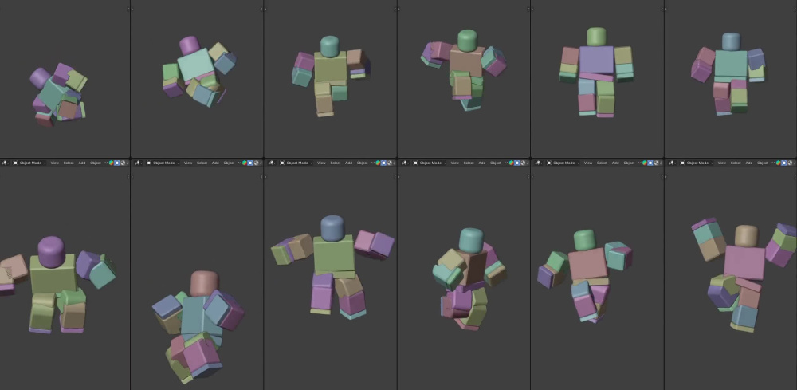Screen dimensions: 797x390
Task: Open View menu in fifth viewport header
Action: (588, 163)
